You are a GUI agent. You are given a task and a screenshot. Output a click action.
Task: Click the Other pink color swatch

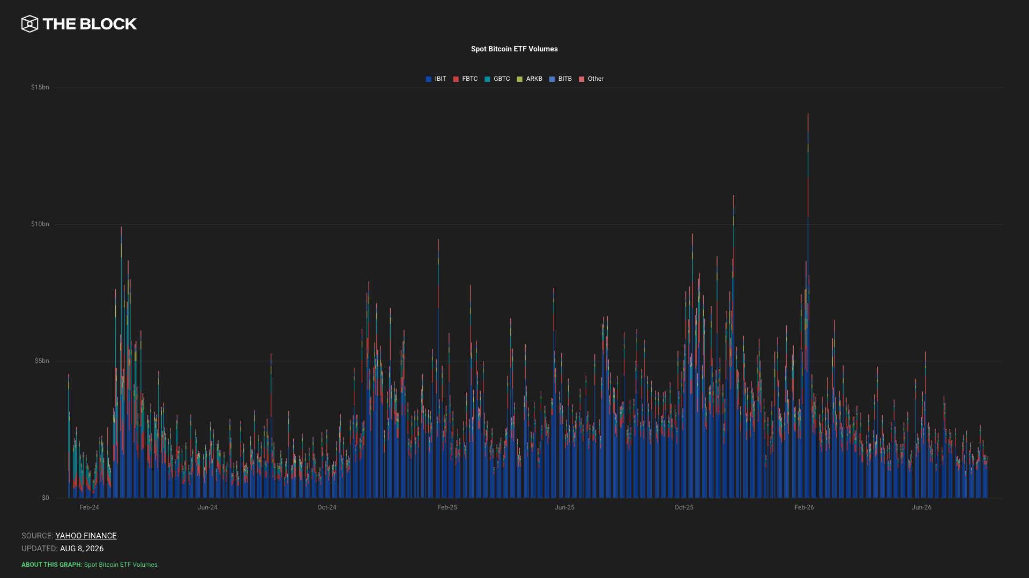(581, 79)
